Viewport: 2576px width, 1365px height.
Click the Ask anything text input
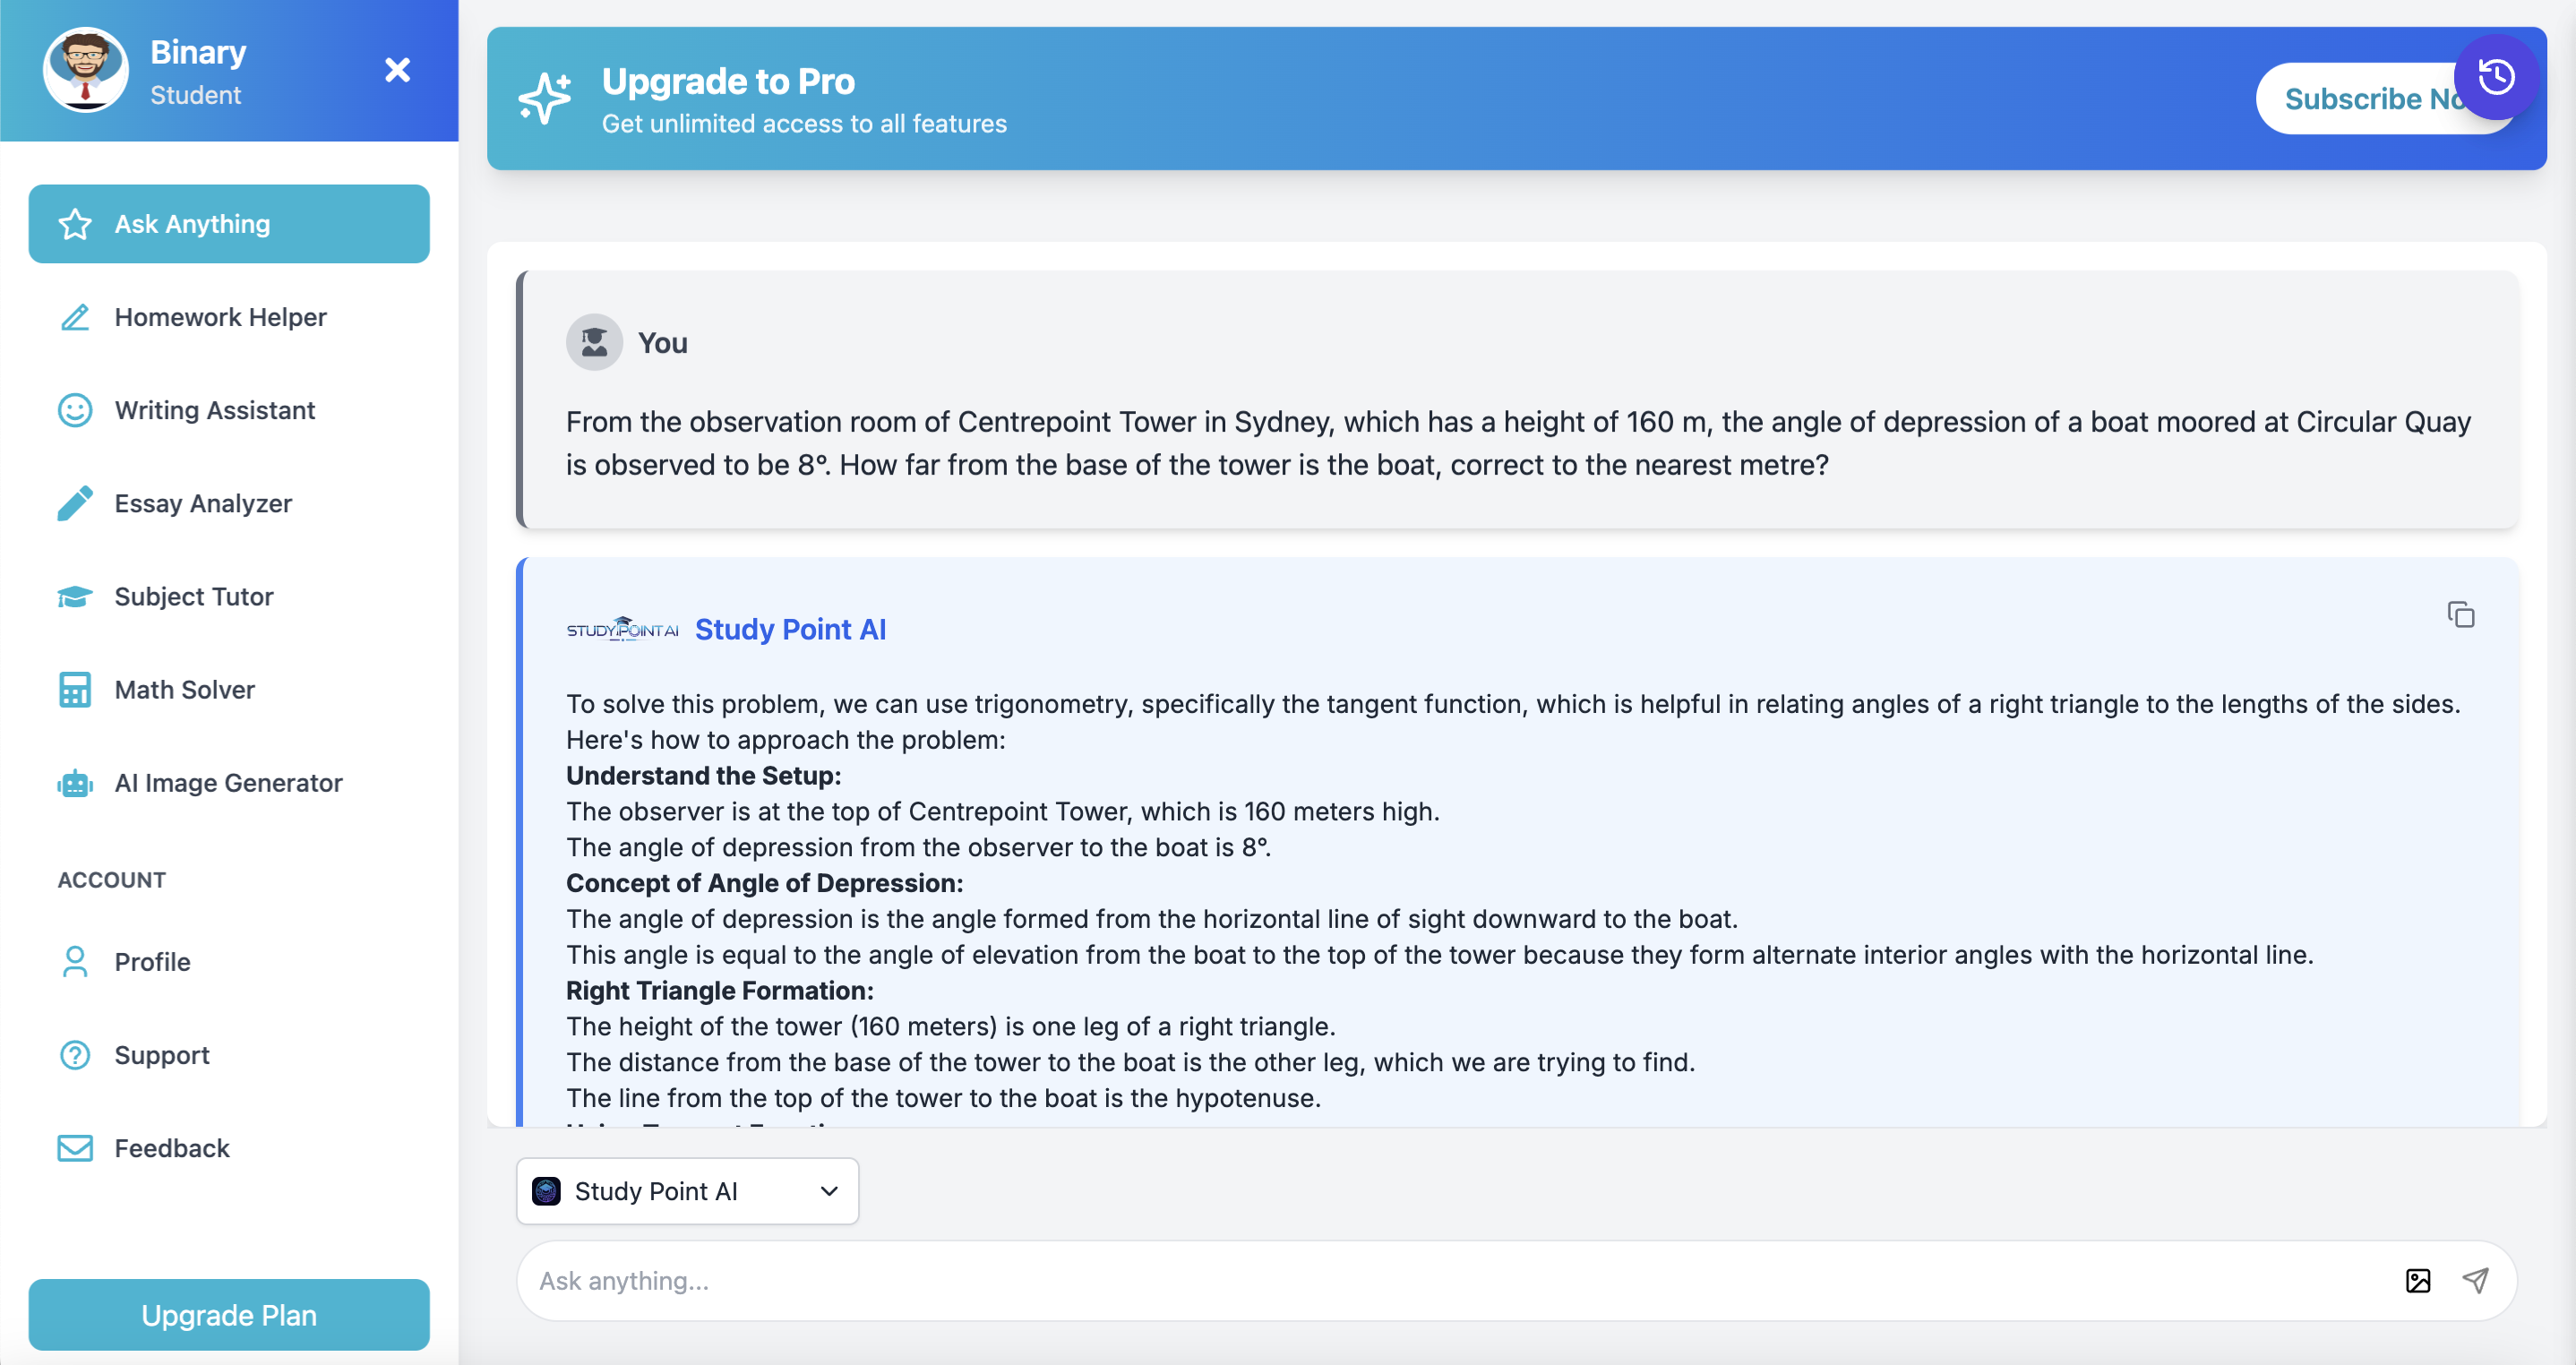[x=1450, y=1280]
